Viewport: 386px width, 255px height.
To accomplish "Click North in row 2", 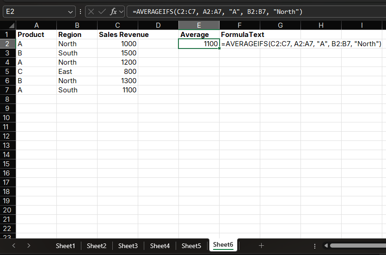I will click(77, 44).
